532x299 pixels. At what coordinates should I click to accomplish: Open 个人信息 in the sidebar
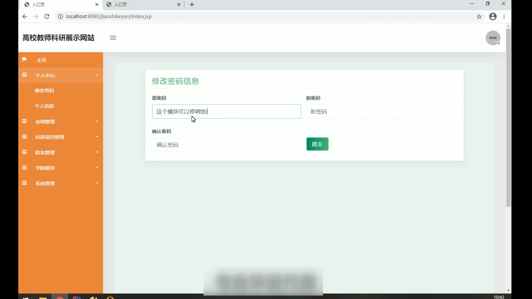coord(44,106)
